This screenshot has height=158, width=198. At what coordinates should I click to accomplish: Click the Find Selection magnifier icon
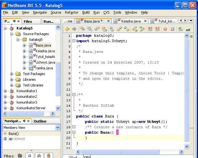pos(89,29)
